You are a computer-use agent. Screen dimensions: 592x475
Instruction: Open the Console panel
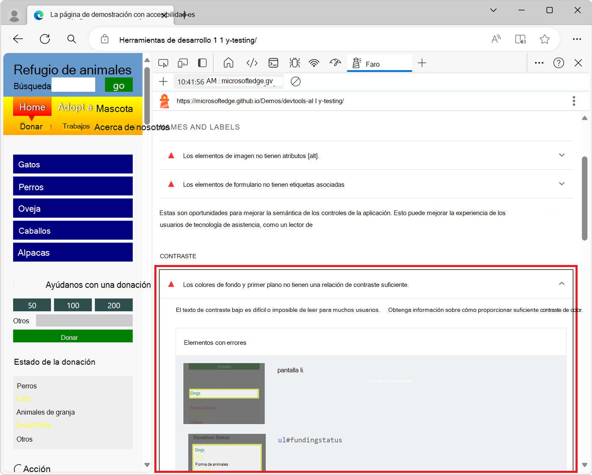(x=273, y=63)
